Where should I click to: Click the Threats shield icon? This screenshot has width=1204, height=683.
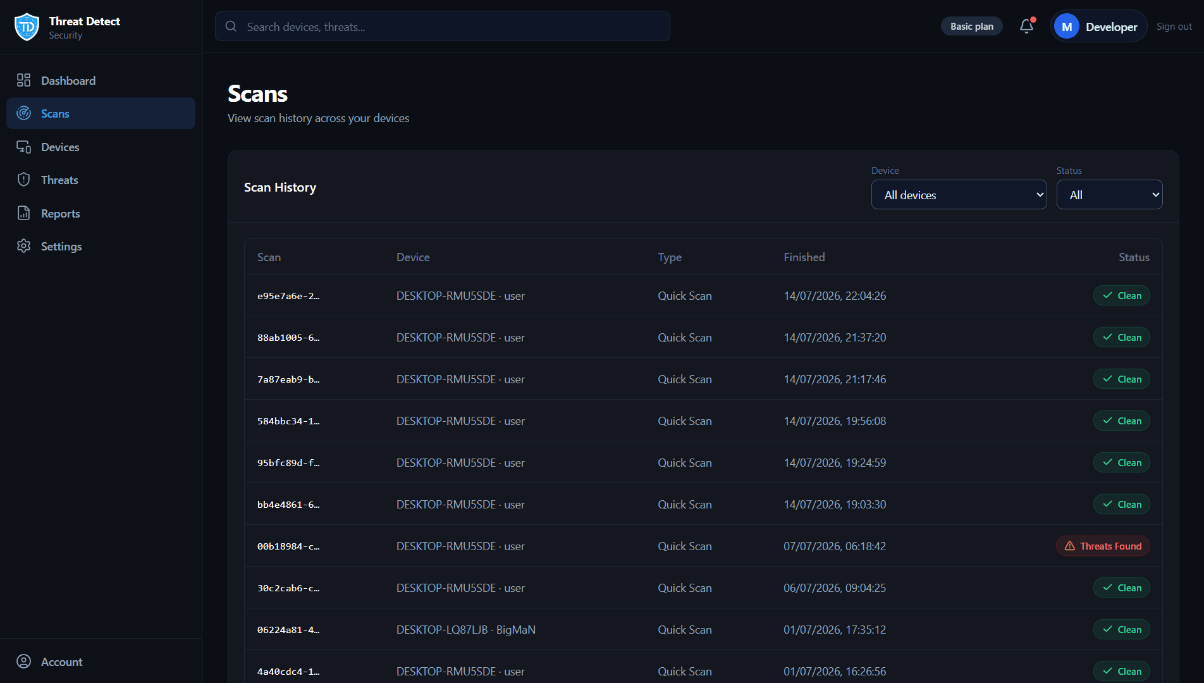23,180
